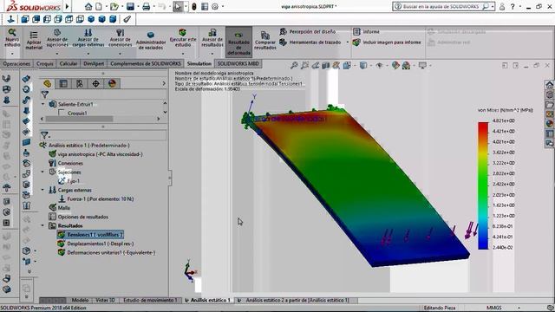Collapse the Cargas externas node
The image size is (555, 312).
click(42, 190)
